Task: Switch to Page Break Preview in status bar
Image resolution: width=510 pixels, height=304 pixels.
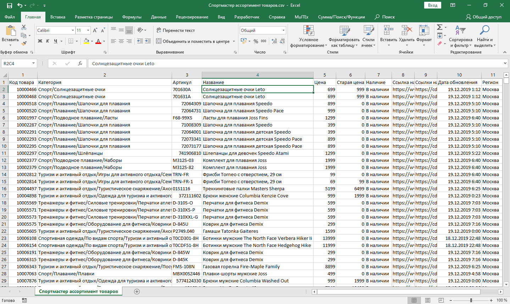Action: click(x=441, y=300)
